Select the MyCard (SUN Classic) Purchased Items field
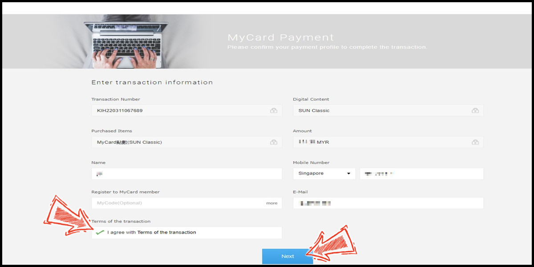The height and width of the screenshot is (267, 534). (187, 142)
